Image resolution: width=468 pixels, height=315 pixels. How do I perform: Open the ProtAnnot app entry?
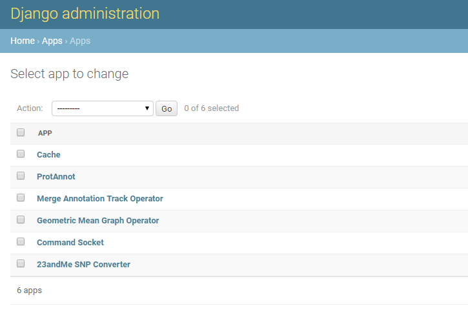pos(56,177)
